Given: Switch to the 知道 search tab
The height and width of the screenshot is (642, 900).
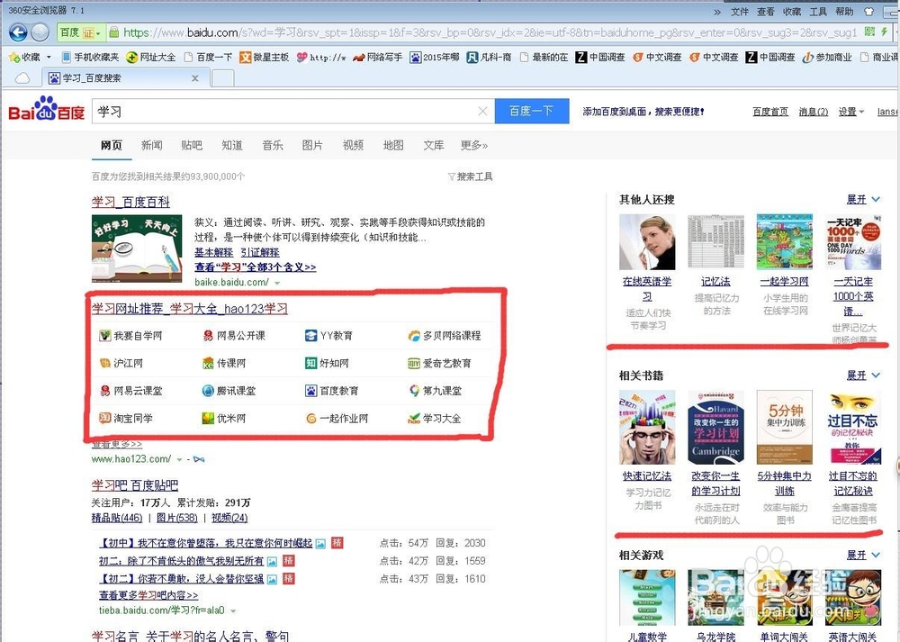Looking at the screenshot, I should pos(232,145).
